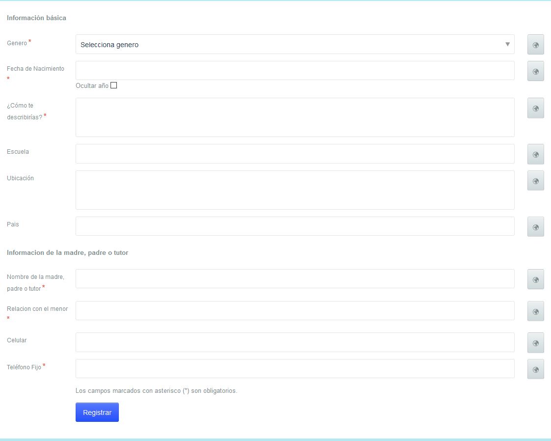Open globe icon next to Nombre de la madre

(x=535, y=279)
